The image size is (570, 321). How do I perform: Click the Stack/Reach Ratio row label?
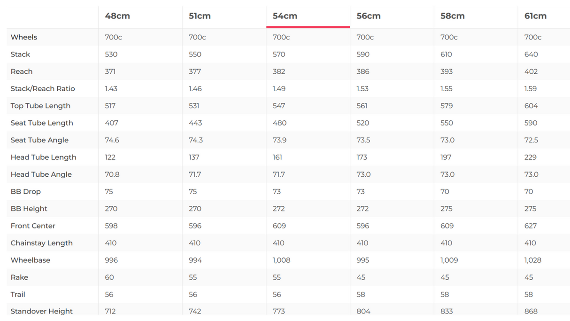tap(43, 89)
